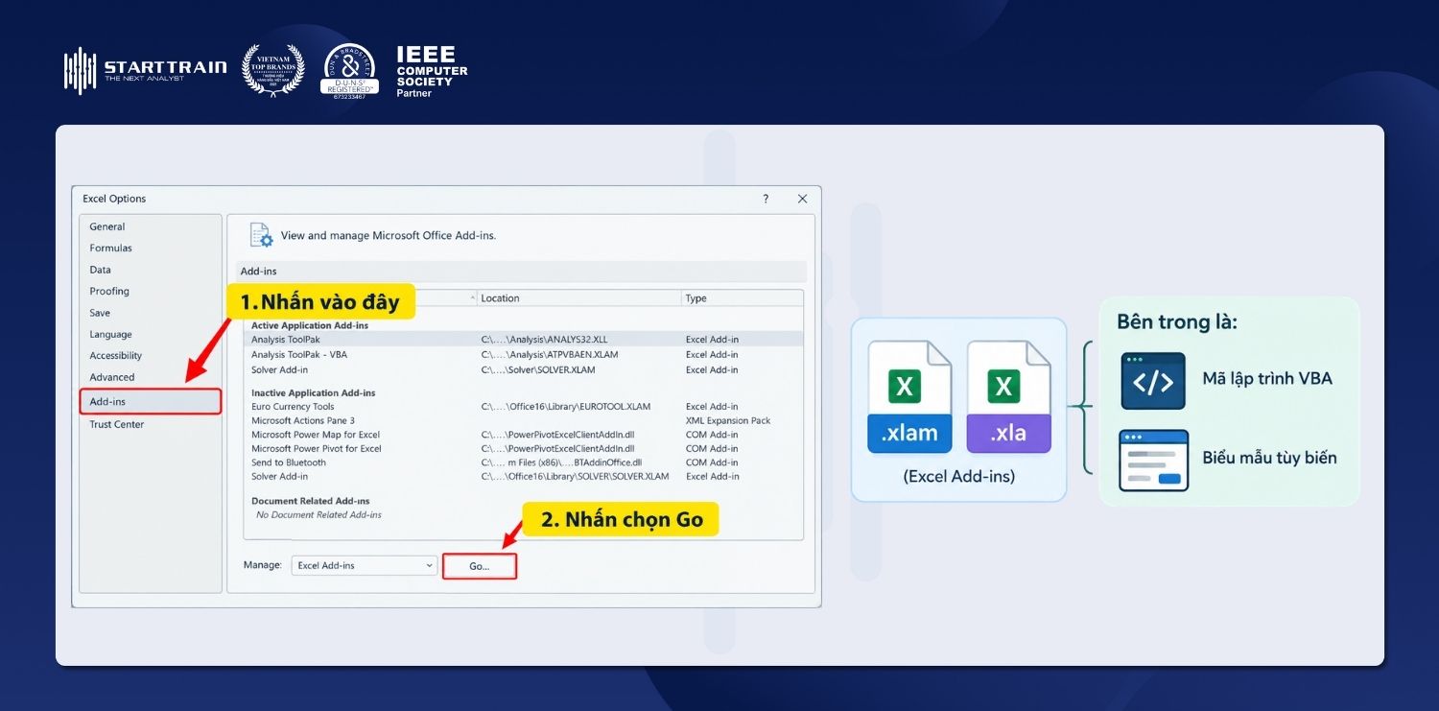The image size is (1439, 711).
Task: Select Formulas in the options sidebar
Action: point(111,248)
